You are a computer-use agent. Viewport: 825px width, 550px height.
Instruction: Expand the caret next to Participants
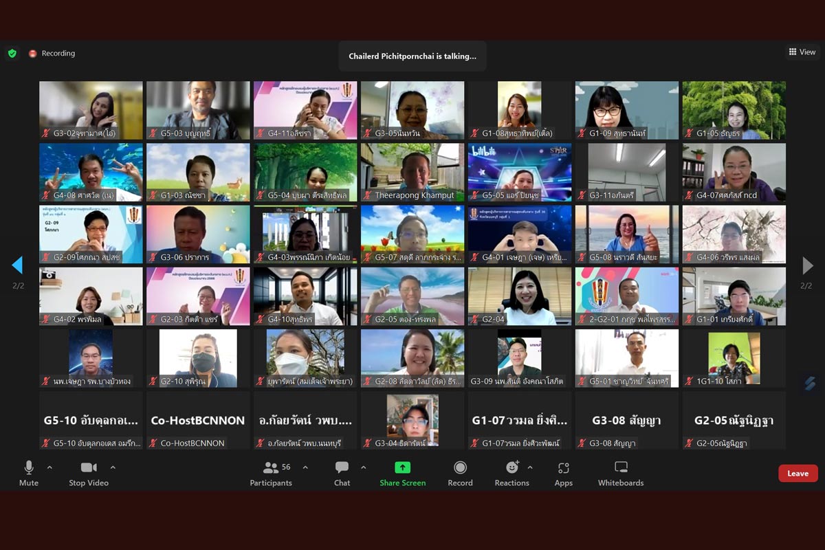305,467
